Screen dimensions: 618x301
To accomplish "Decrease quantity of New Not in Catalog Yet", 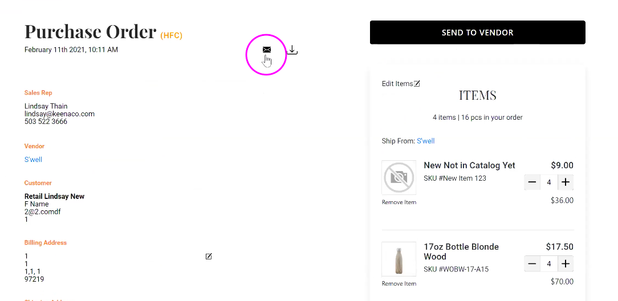I will pyautogui.click(x=532, y=182).
